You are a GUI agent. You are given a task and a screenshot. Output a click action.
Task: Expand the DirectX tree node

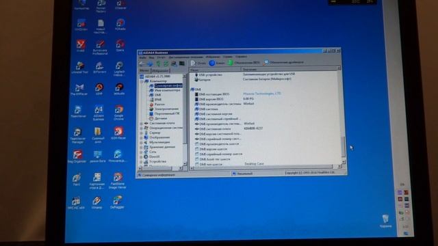(142, 156)
